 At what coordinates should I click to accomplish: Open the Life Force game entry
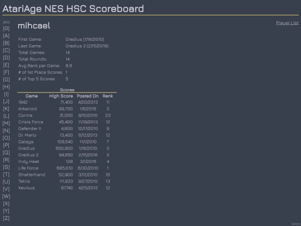pos(28,168)
